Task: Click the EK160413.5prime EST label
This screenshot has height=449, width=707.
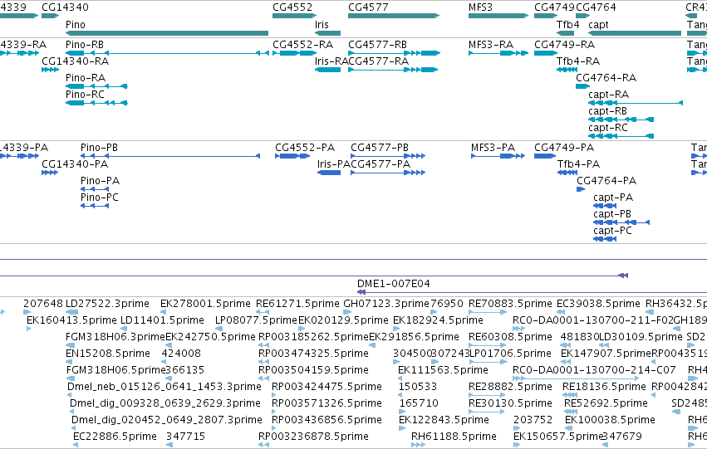Action: coord(71,320)
